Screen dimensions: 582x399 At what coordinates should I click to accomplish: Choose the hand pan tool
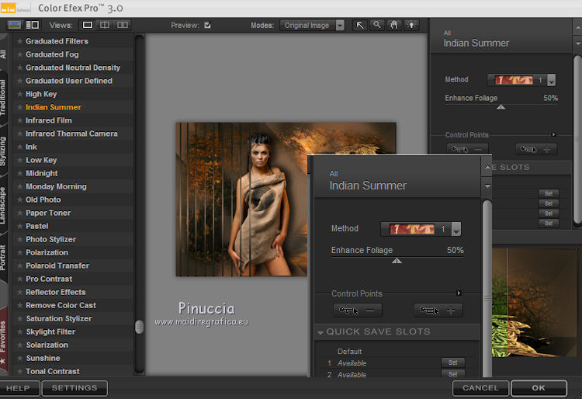coord(393,25)
